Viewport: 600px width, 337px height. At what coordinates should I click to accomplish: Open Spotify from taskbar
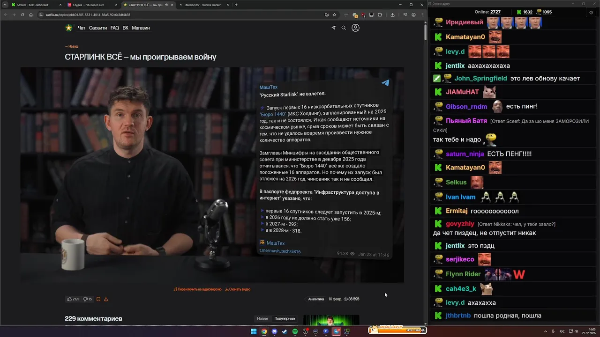pyautogui.click(x=295, y=331)
